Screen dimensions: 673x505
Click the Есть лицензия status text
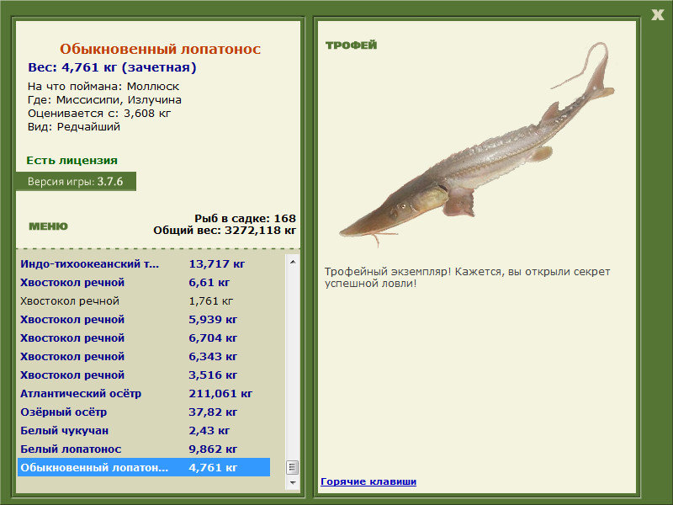[72, 160]
